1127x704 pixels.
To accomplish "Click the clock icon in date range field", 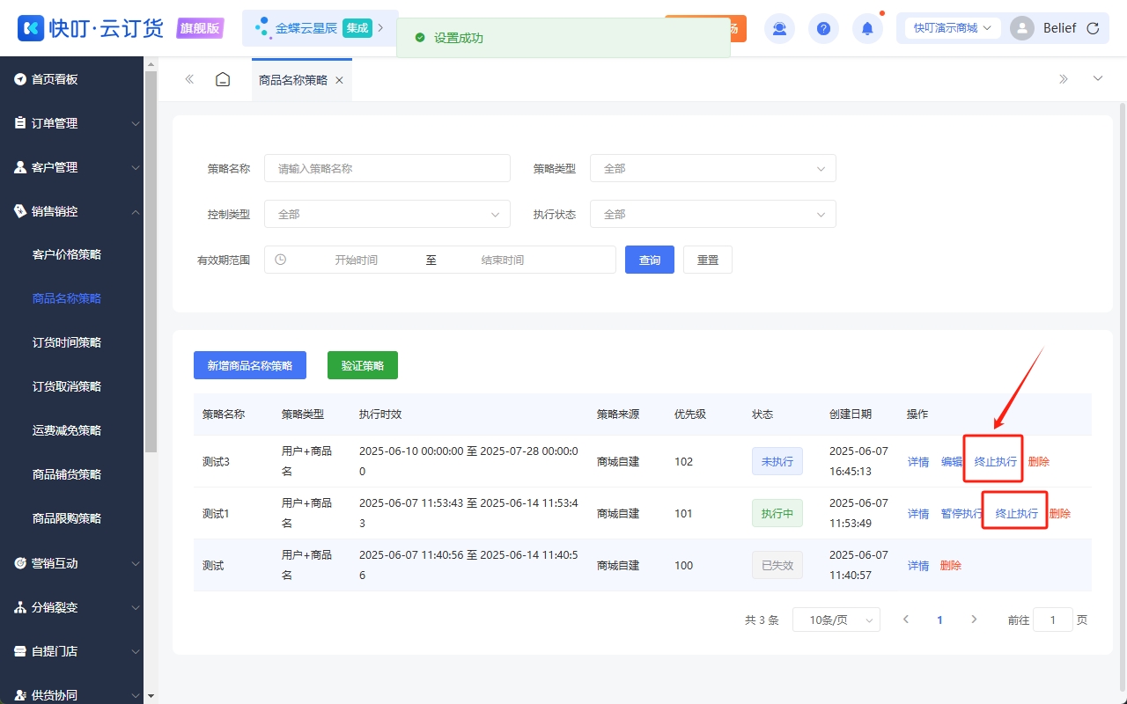I will [280, 260].
